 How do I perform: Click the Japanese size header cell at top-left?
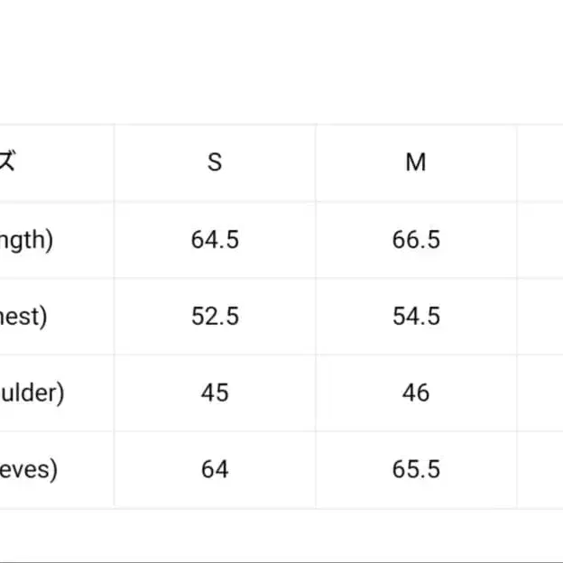pyautogui.click(x=9, y=162)
